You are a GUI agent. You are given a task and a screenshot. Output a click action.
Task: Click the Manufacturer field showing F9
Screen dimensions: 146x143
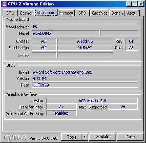pyautogui.click(x=85, y=27)
